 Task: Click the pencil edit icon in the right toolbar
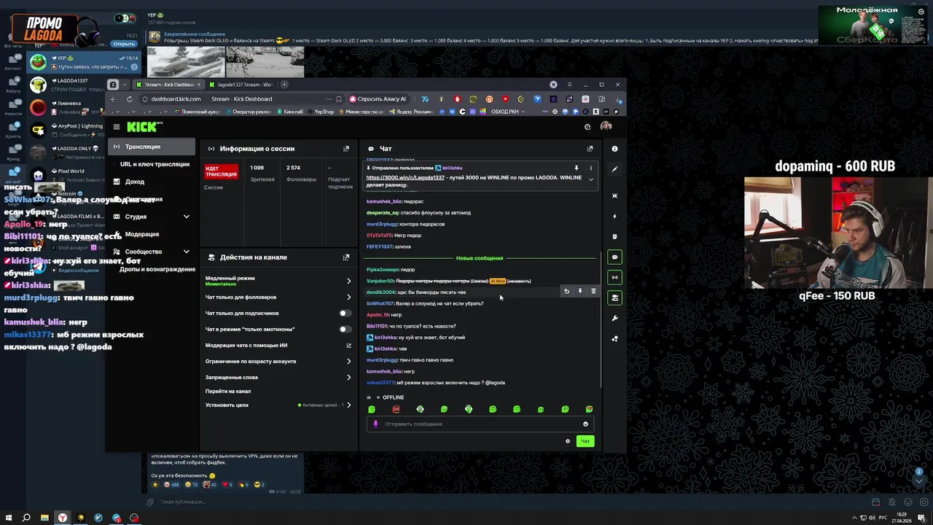(x=614, y=169)
